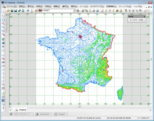This screenshot has height=121, width=154.
Task: Click the blue rectangle zoom-area tool
Action: coord(3,20)
